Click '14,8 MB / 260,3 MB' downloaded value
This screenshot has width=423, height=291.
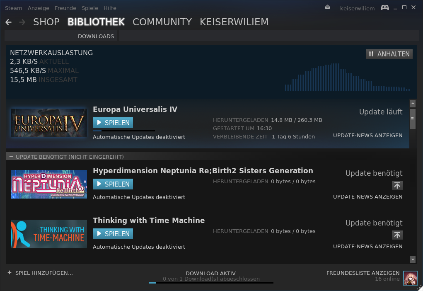click(297, 120)
